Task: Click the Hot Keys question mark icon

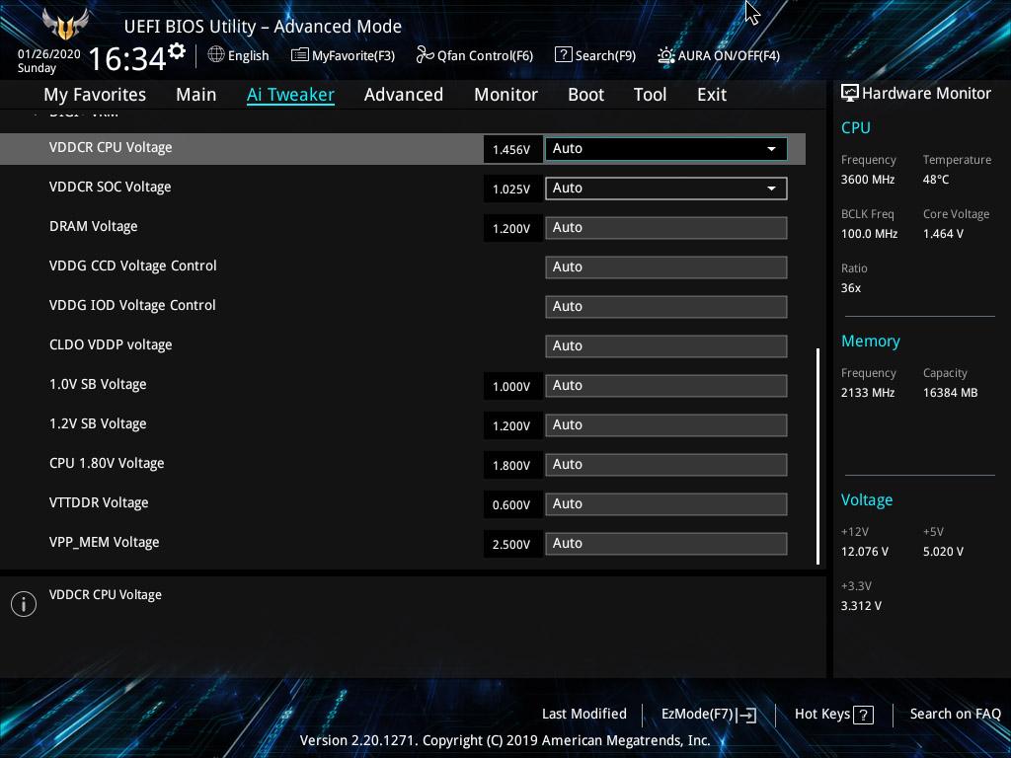Action: point(863,715)
